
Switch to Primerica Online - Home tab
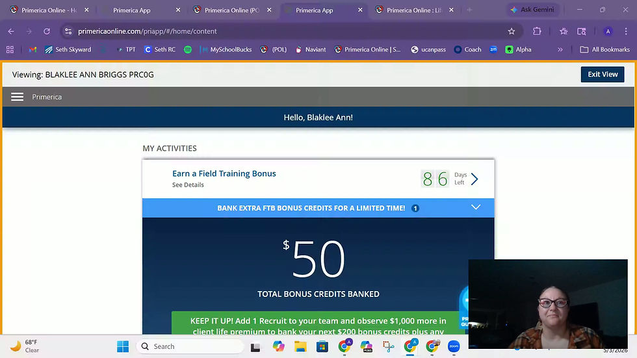coord(49,10)
